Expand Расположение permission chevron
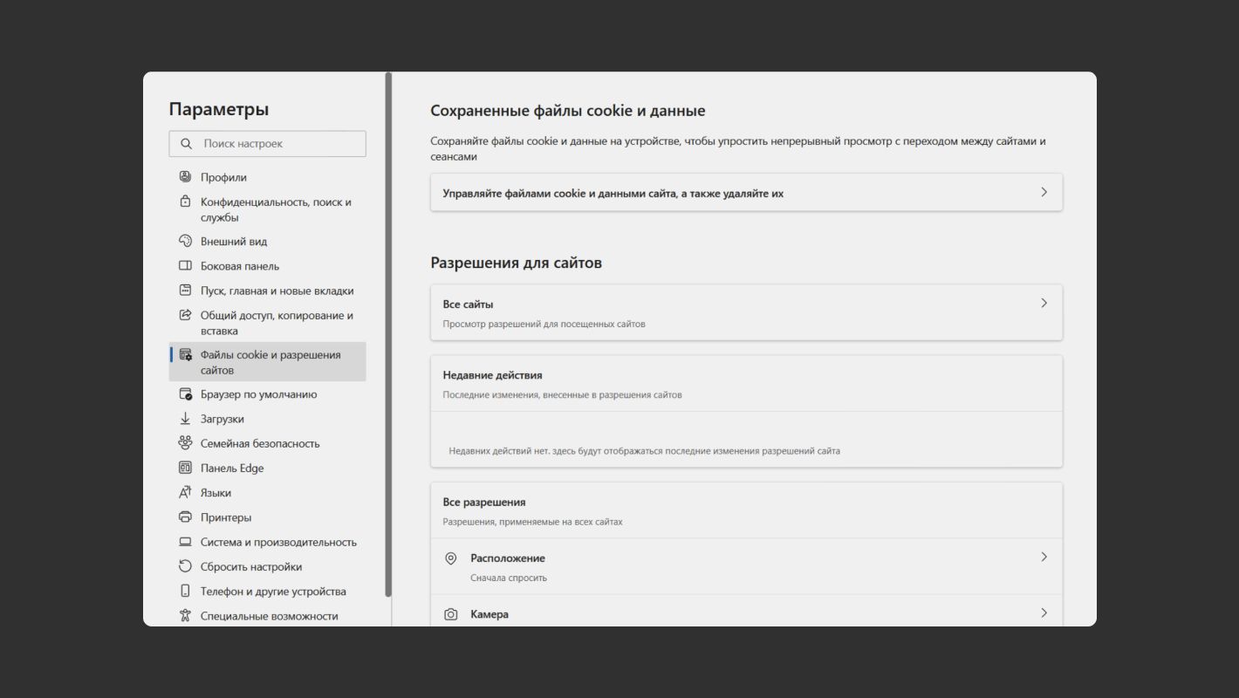This screenshot has height=698, width=1239. click(1044, 558)
